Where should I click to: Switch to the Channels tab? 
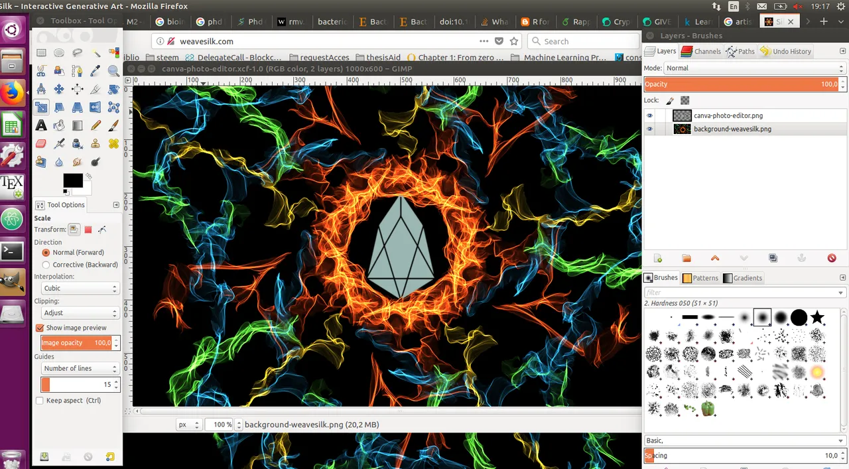point(700,51)
